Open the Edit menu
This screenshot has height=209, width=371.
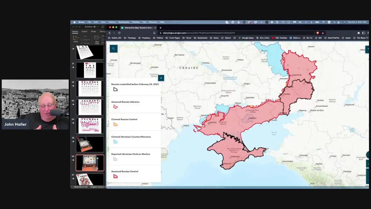click(x=96, y=22)
